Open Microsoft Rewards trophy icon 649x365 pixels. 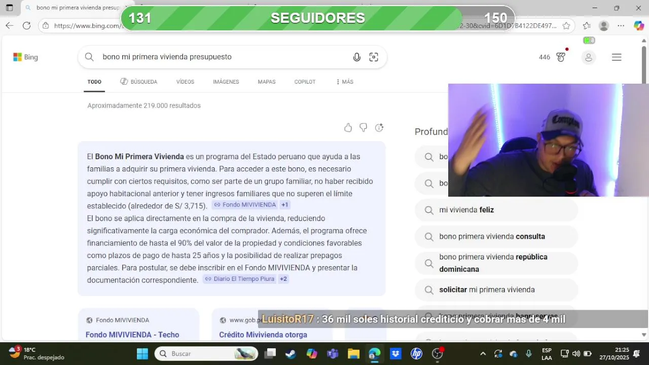(x=561, y=57)
